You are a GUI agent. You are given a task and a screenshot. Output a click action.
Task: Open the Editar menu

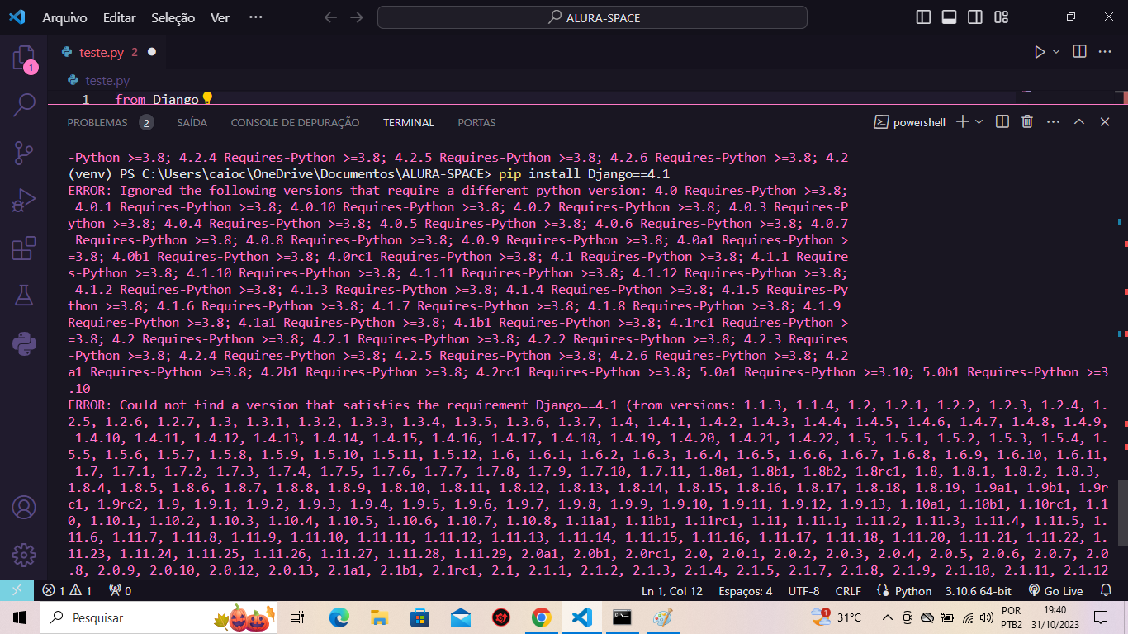click(x=121, y=17)
